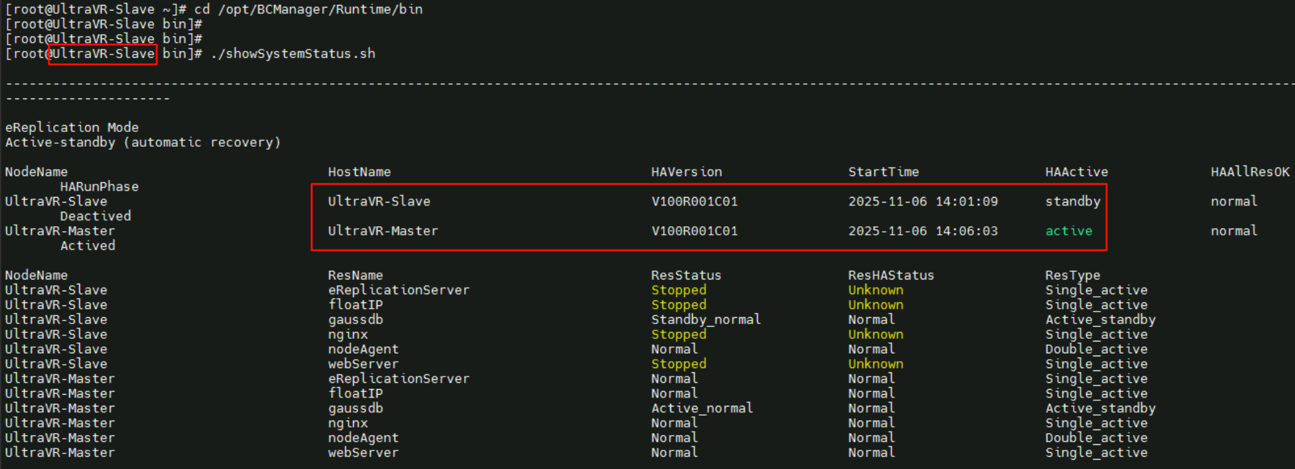1295x469 pixels.
Task: Click the red-boxed UltraVR-Slave hostname in prompt
Action: coord(103,54)
